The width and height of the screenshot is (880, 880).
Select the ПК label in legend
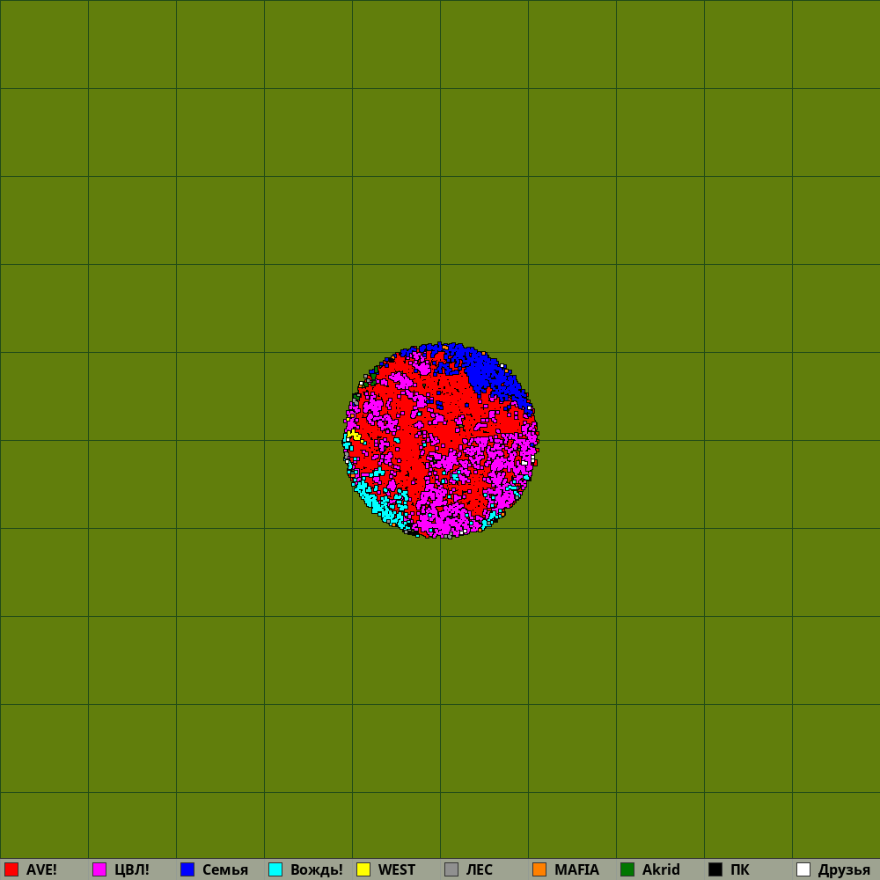(x=740, y=869)
